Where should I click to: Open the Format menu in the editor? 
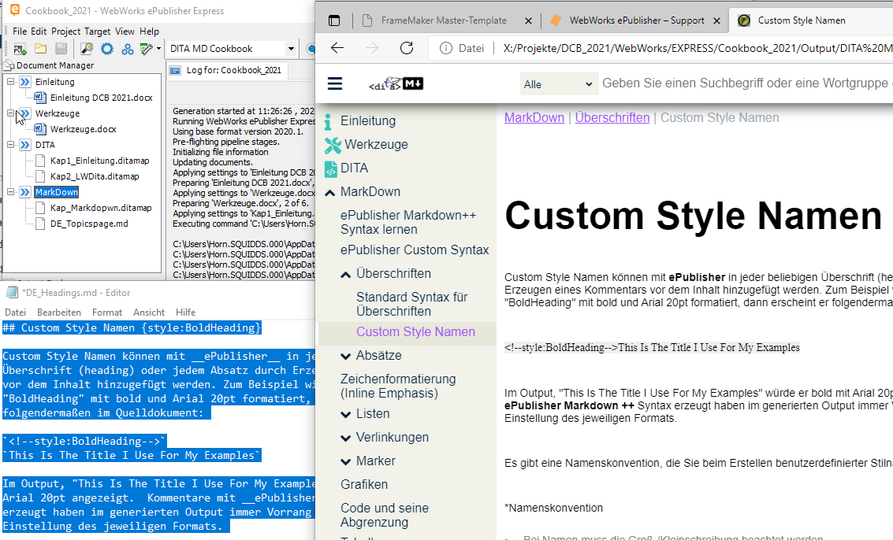(107, 313)
